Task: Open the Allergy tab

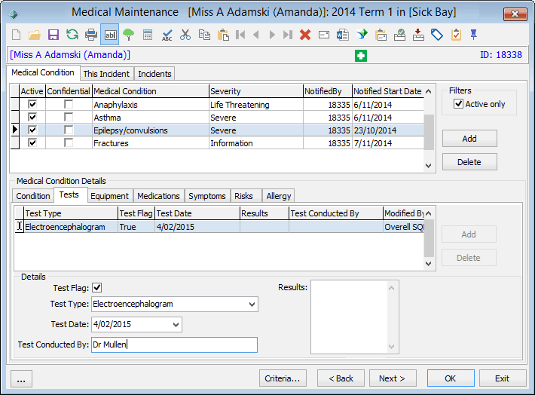Action: tap(279, 196)
